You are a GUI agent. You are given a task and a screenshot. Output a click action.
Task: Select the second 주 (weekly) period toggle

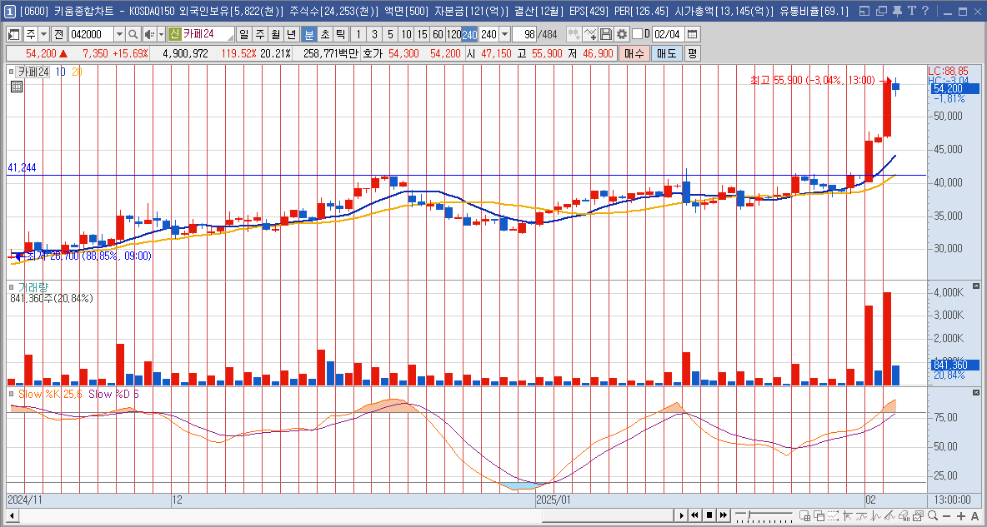point(259,35)
